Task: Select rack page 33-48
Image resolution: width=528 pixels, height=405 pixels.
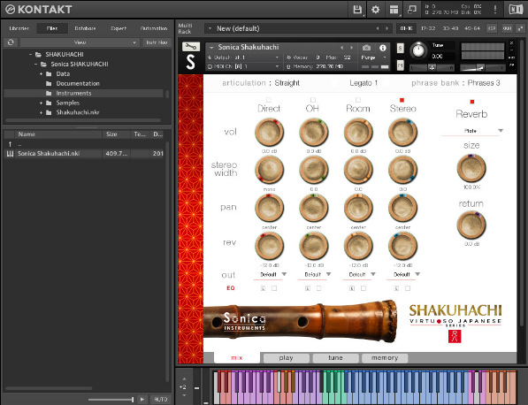Action: [x=450, y=28]
